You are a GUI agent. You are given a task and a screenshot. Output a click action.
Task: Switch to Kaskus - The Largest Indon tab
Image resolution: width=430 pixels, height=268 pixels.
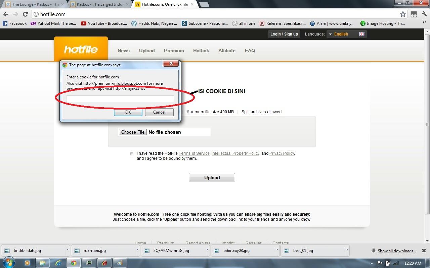[x=100, y=4]
